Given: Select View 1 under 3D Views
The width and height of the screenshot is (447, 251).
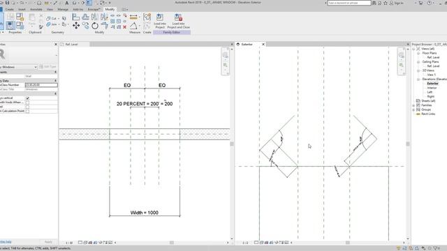Looking at the screenshot, I should point(432,75).
